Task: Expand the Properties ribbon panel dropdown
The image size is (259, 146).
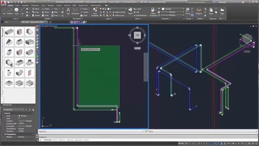Action: coord(166,19)
